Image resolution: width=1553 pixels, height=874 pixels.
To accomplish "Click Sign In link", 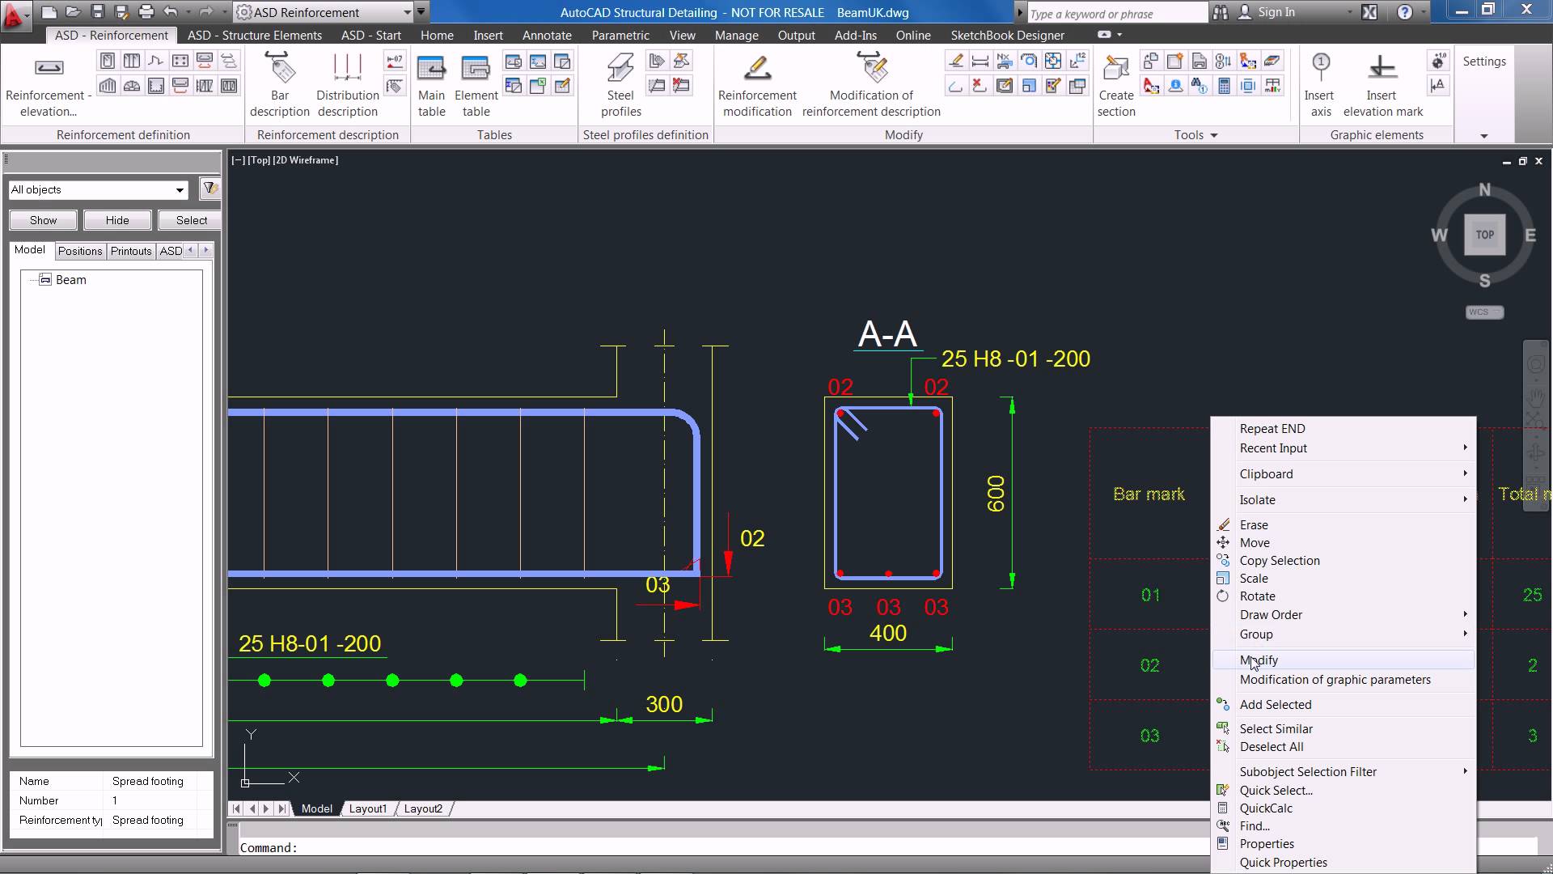I will (x=1276, y=12).
